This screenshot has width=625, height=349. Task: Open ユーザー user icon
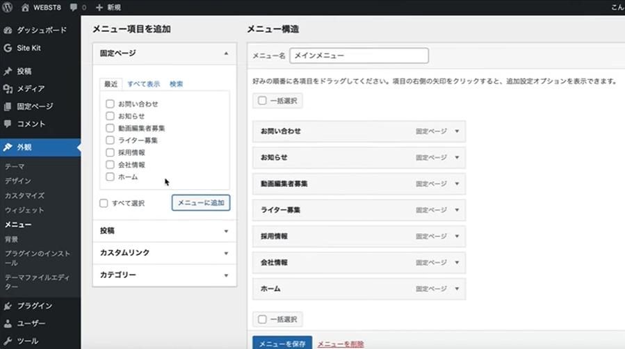point(8,323)
